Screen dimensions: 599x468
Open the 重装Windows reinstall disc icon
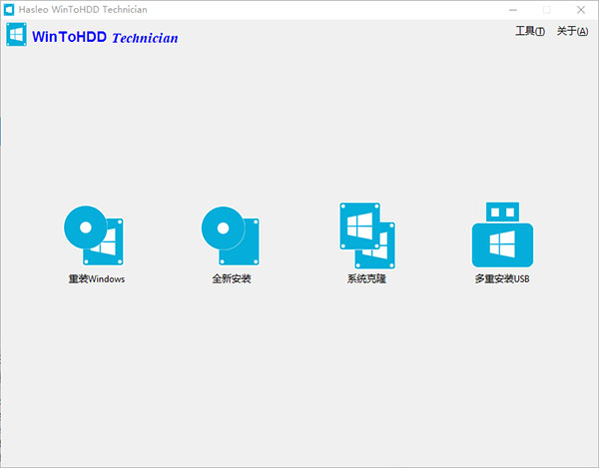point(94,235)
